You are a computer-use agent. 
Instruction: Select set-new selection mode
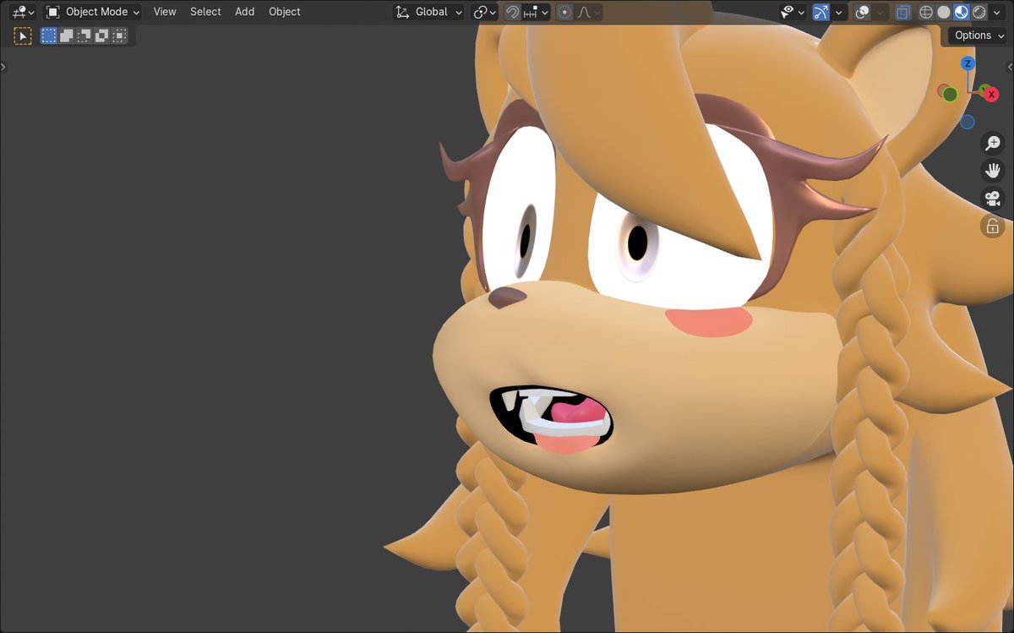49,35
